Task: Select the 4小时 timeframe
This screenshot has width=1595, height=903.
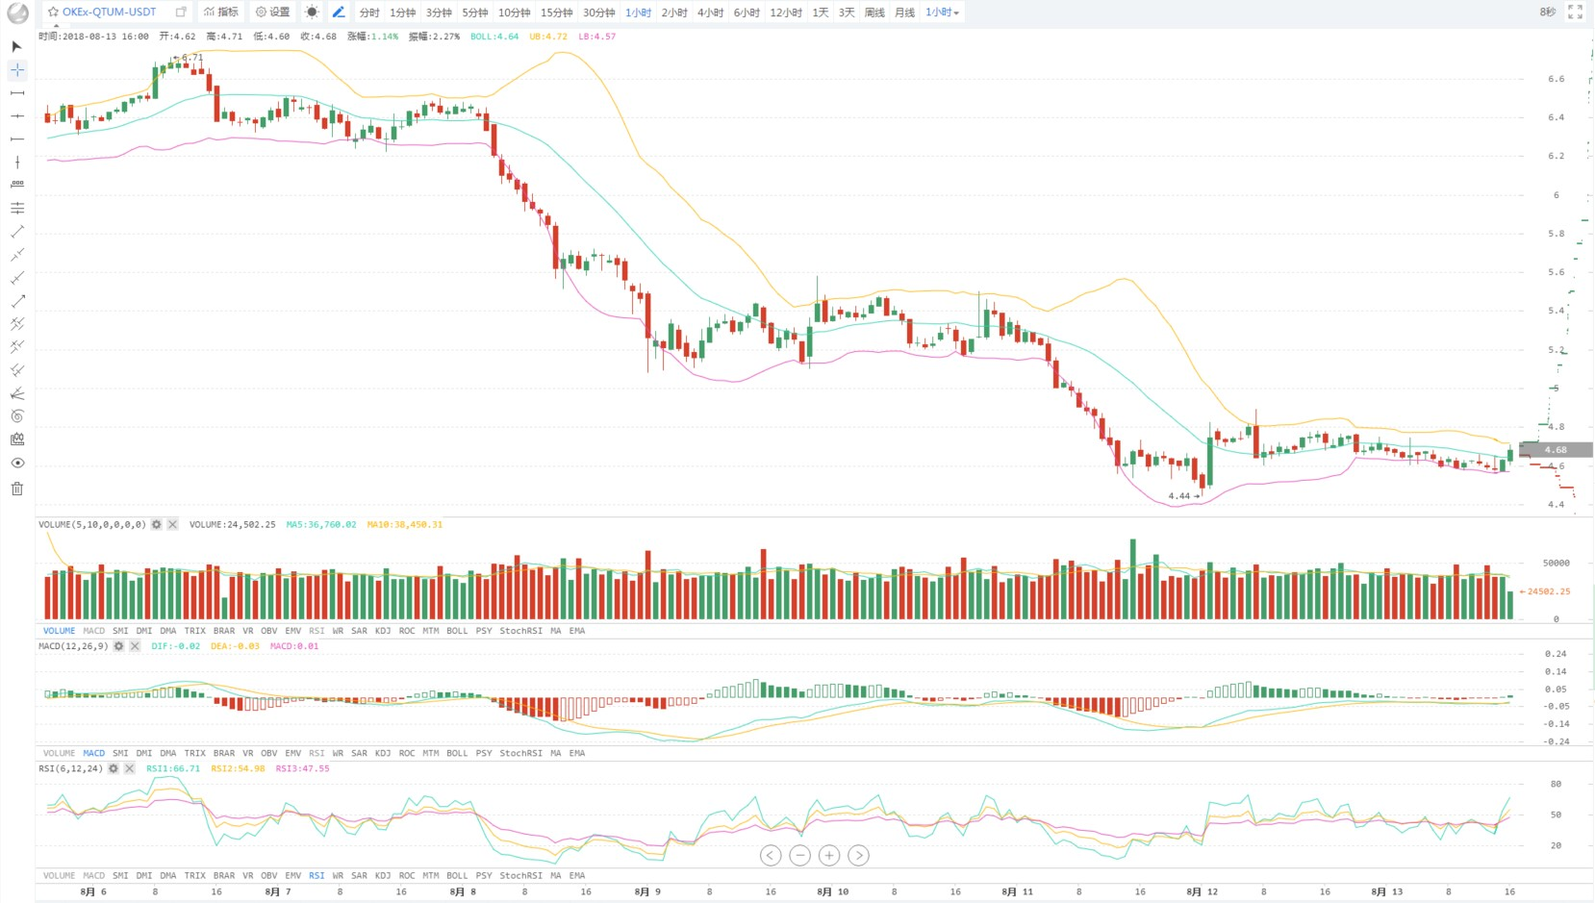Action: [711, 13]
